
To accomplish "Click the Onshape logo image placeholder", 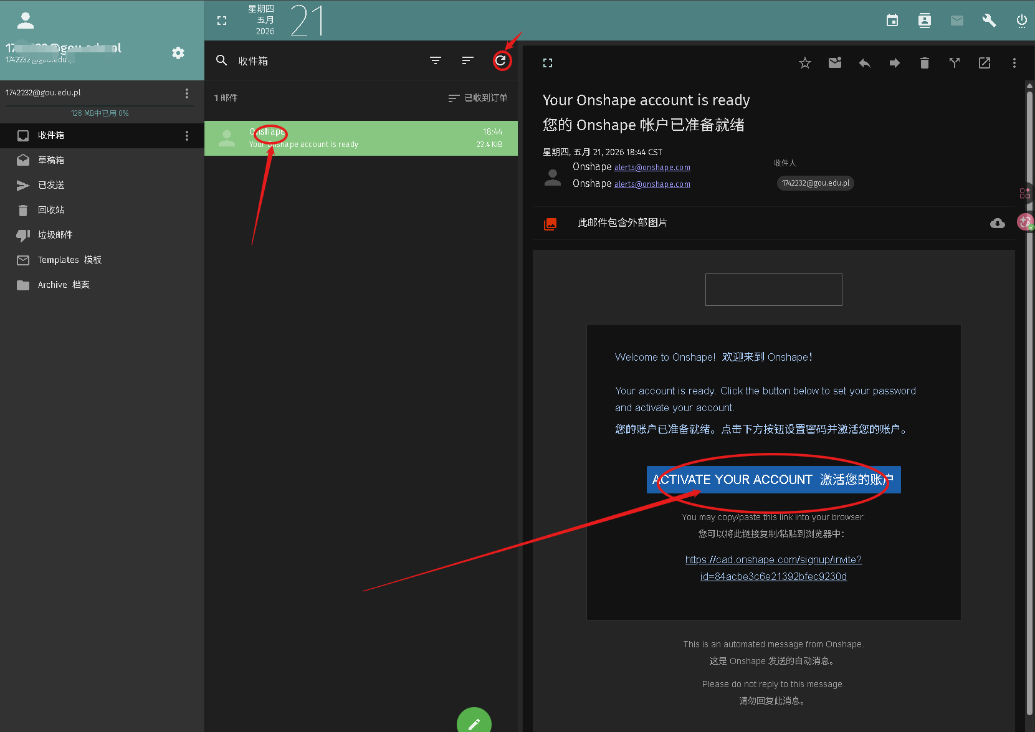I will (774, 290).
